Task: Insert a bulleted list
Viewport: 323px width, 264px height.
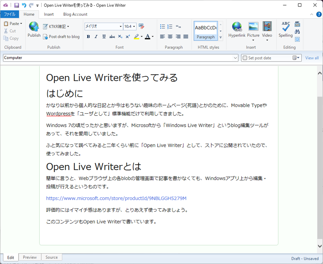Action: 163,26
